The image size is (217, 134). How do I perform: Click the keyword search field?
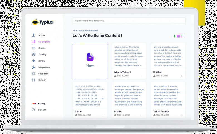point(129,21)
